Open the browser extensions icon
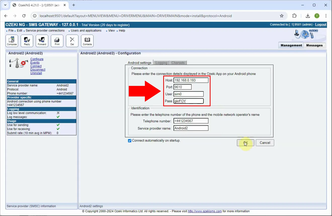The height and width of the screenshot is (216, 332). (x=294, y=16)
